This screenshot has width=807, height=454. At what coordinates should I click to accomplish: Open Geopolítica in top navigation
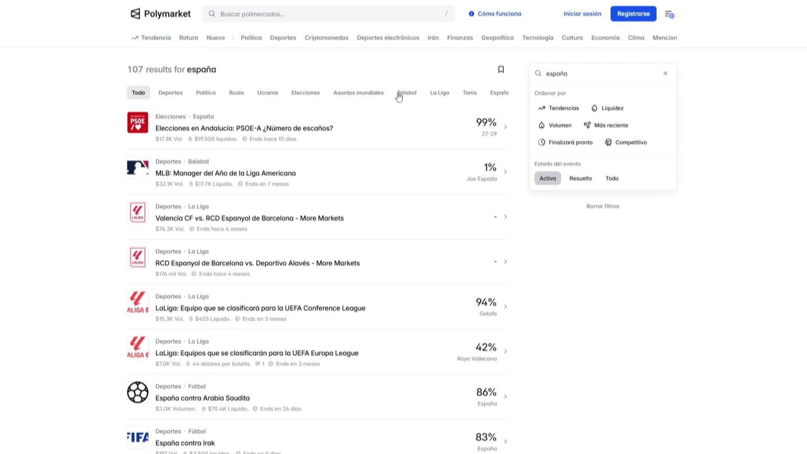497,38
